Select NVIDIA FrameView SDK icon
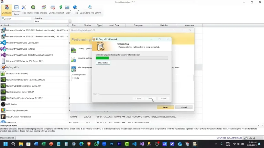The width and height of the screenshot is (264, 148). (3, 80)
